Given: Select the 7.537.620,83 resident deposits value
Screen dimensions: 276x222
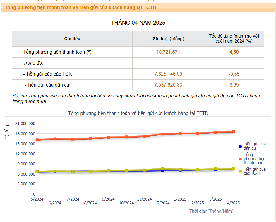Looking at the screenshot, I should tap(168, 85).
